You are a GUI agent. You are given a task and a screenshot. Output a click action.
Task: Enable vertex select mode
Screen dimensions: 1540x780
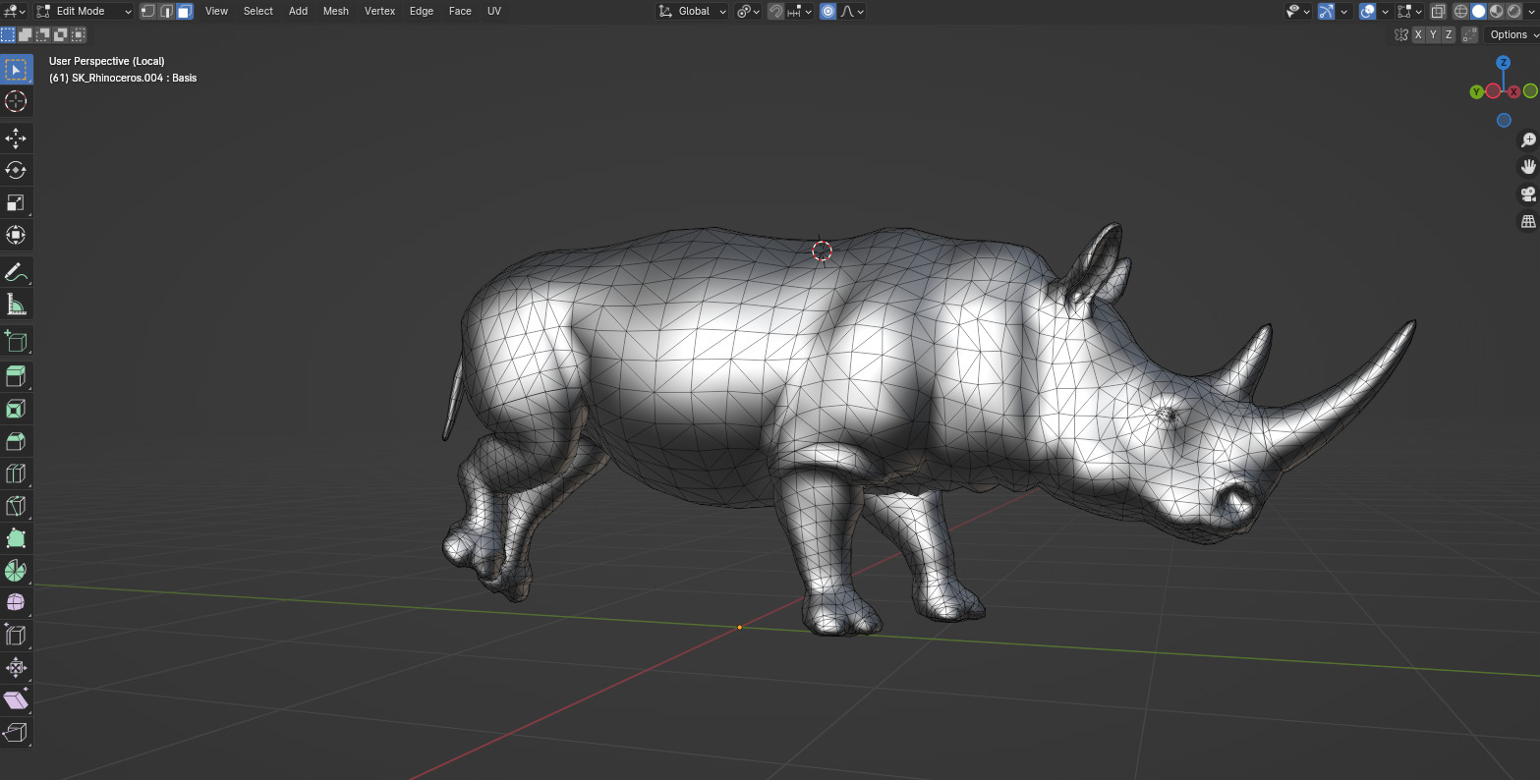click(147, 11)
